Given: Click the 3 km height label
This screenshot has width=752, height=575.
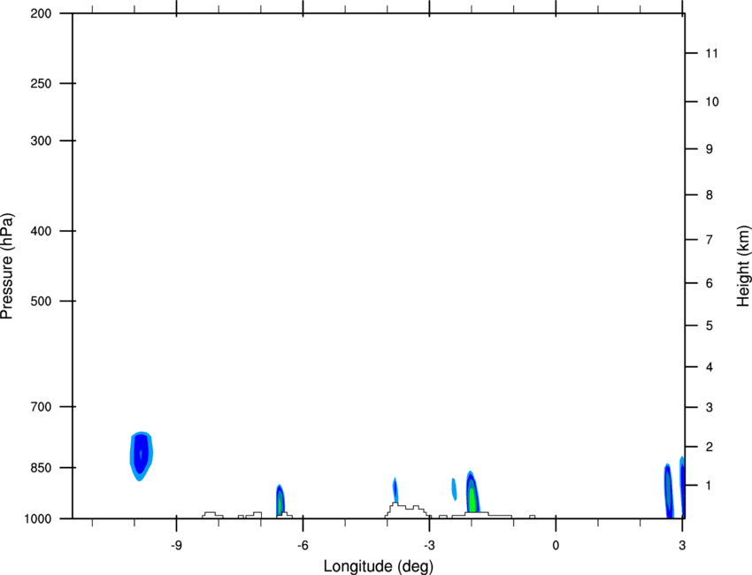Looking at the screenshot, I should click(x=709, y=408).
